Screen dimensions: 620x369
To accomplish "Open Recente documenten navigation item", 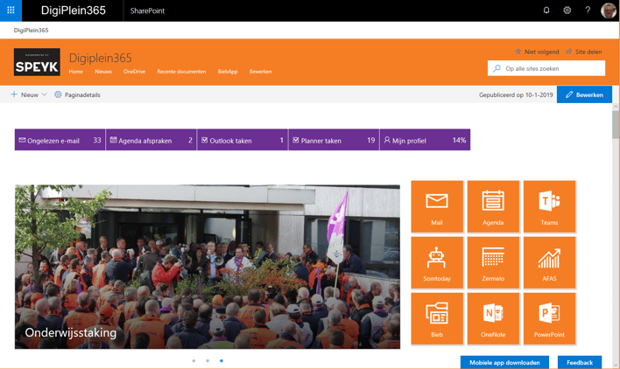I will [x=181, y=72].
